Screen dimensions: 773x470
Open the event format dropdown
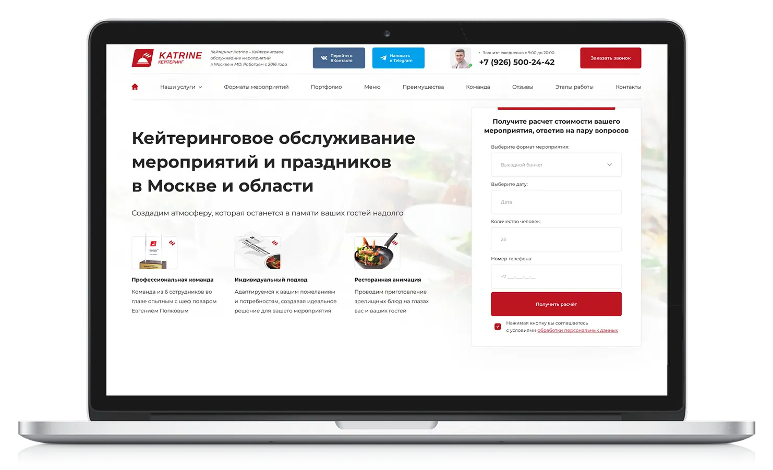tap(555, 165)
